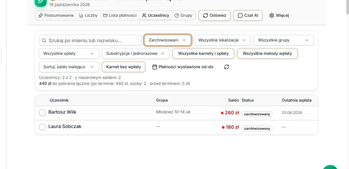Expand the Wszystkie opłaty dropdown
This screenshot has height=169, width=349.
tap(69, 53)
